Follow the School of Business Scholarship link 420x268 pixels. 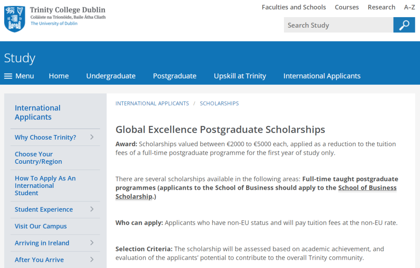tap(367, 187)
